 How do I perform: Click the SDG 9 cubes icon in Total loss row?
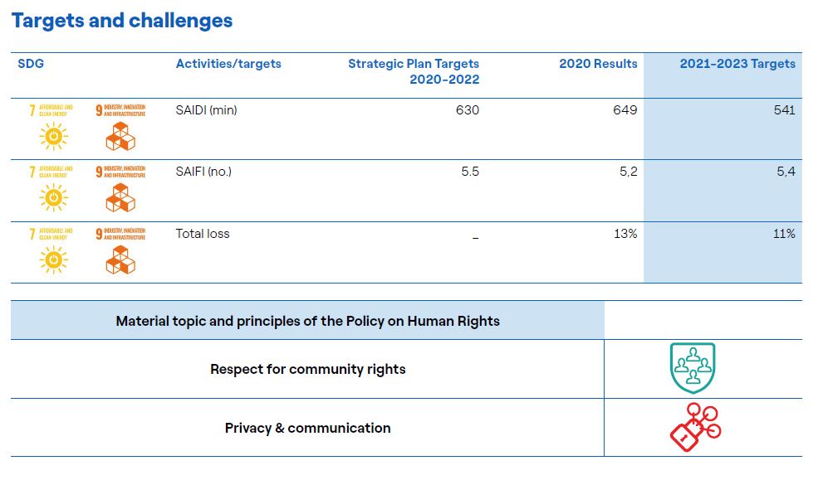click(x=120, y=259)
